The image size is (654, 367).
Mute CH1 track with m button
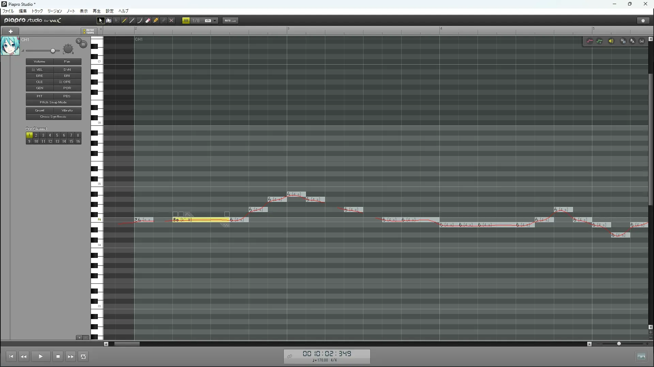tap(83, 45)
